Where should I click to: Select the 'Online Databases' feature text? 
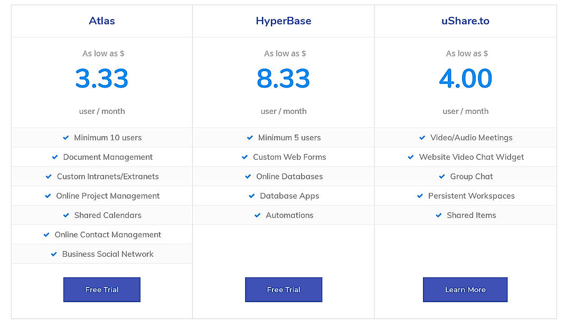click(289, 177)
